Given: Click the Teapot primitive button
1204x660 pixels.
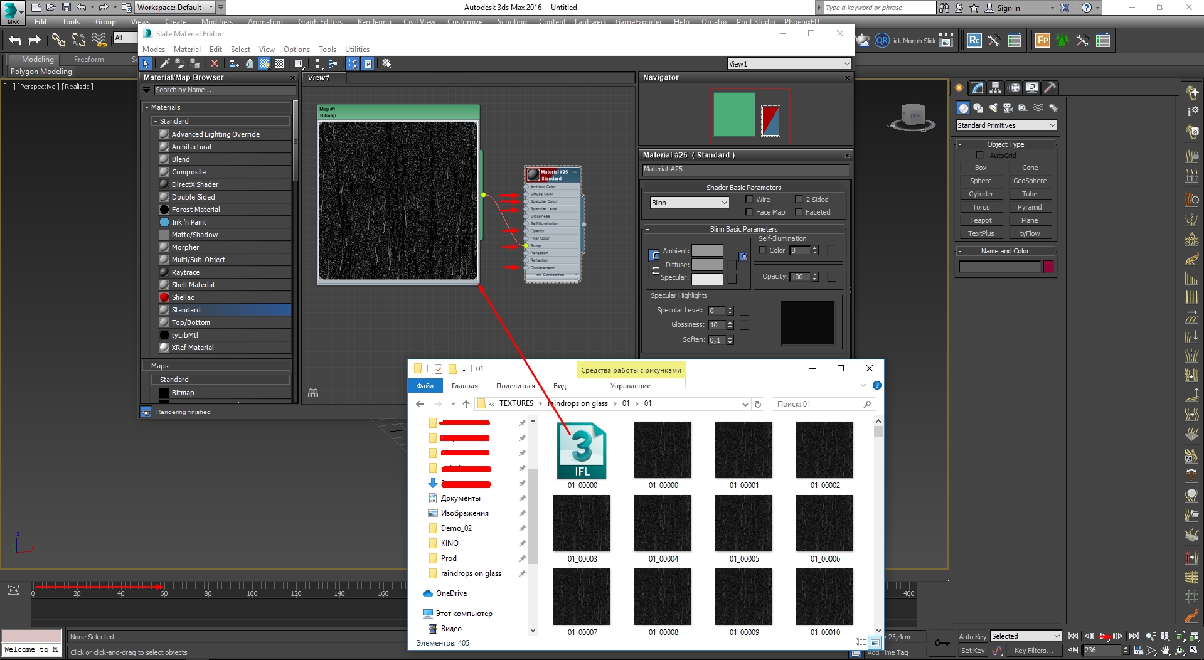Looking at the screenshot, I should point(981,220).
